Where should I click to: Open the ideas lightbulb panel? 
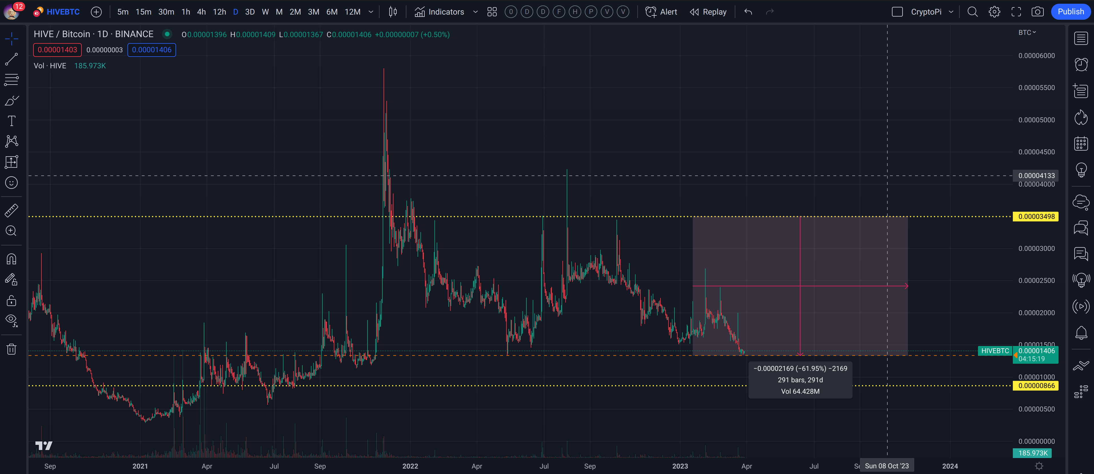[1081, 170]
